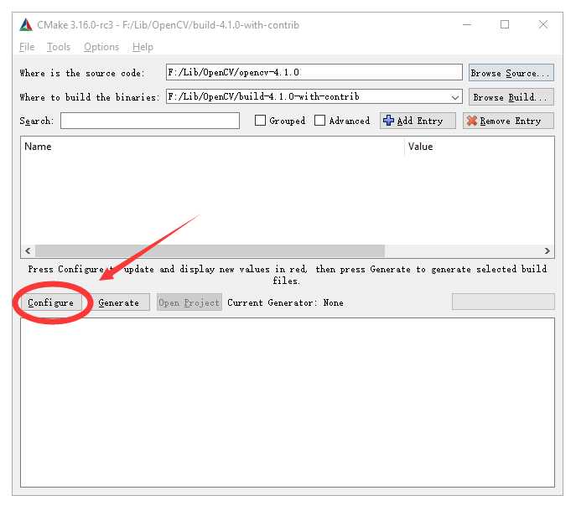Enable the Advanced checkbox
576x511 pixels.
[319, 121]
